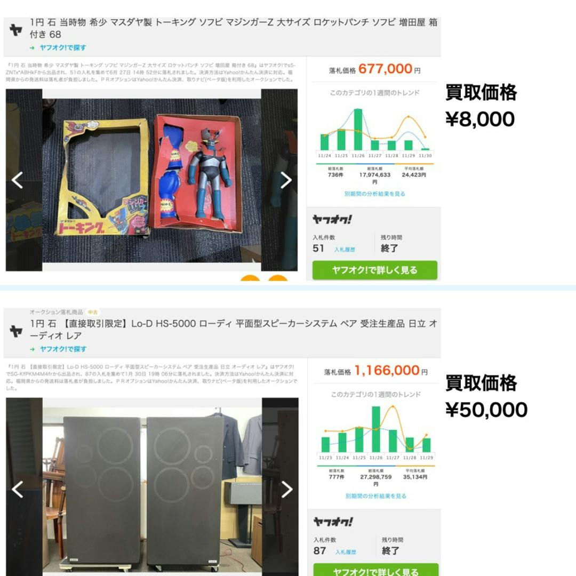Screen dimensions: 576x576
Task: Click green ヤフオク!で詳しく見る button for Mazinger listing
Action: pos(375,270)
